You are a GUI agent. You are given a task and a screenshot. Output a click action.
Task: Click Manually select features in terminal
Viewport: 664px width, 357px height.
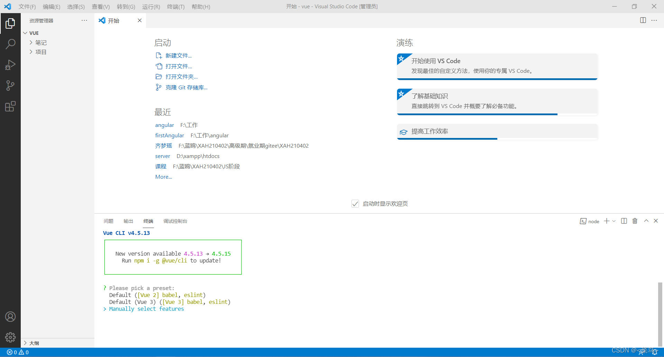[x=147, y=309]
